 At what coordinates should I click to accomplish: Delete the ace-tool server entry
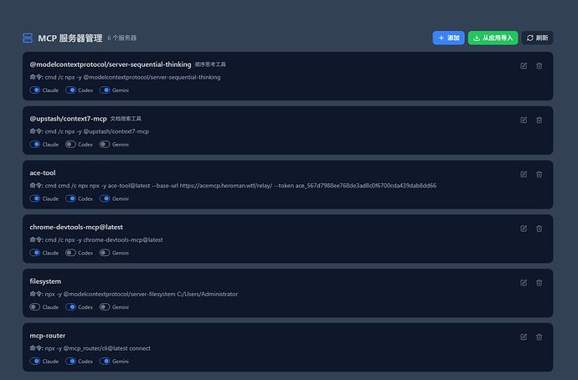pos(539,174)
